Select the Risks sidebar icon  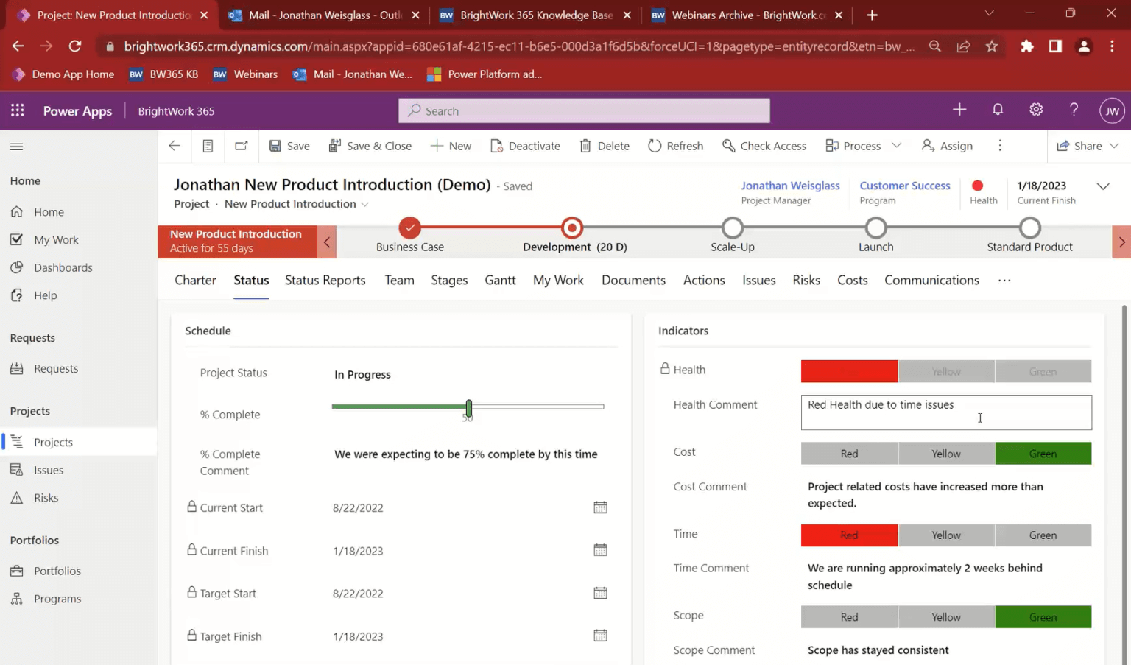tap(17, 497)
